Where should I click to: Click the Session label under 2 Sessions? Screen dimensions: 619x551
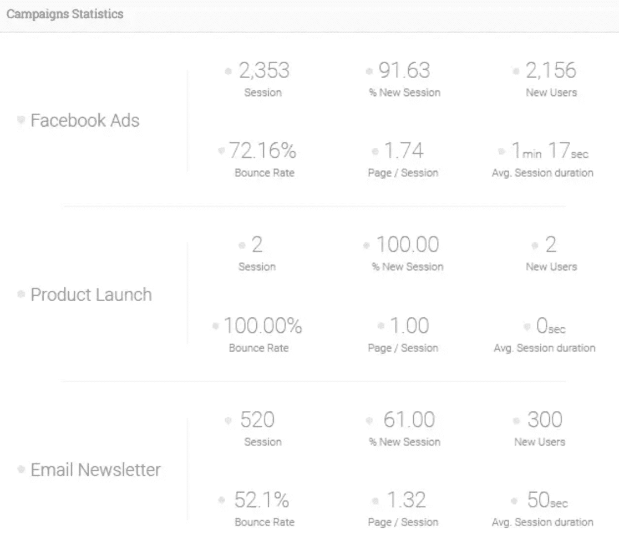pyautogui.click(x=257, y=266)
